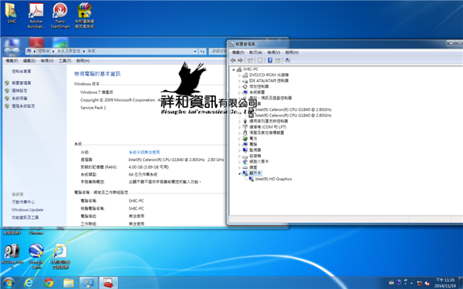Screen dimensions: 463x289
Task: Open the View (V) menu in Device Manager
Action: tap(274, 52)
